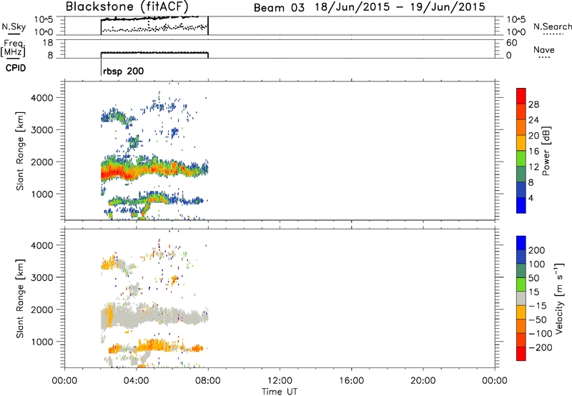Click the '-200' tick on the velocity colorbar

(x=541, y=347)
